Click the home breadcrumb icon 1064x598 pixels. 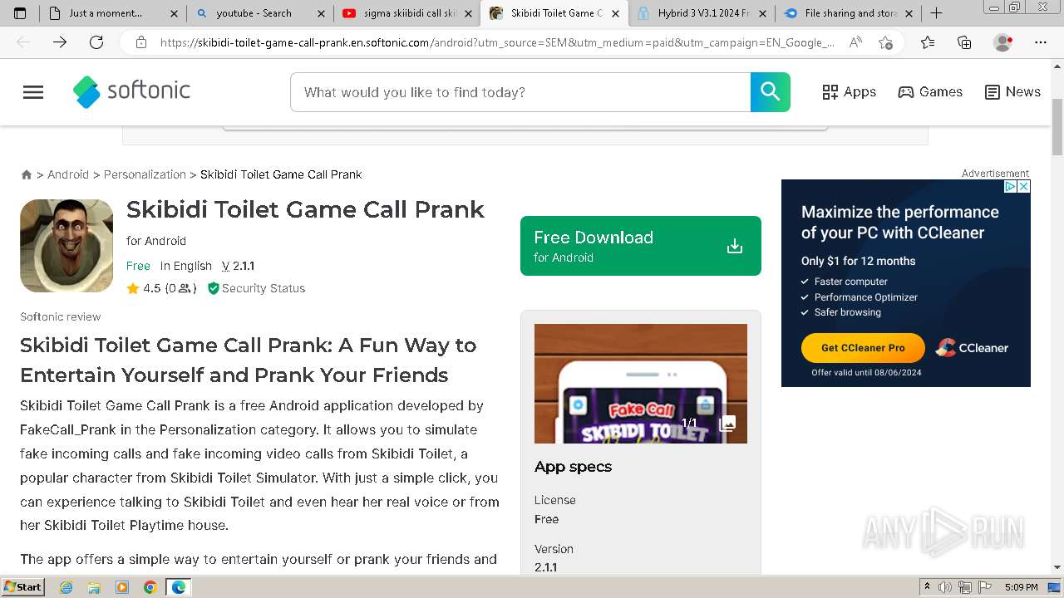(x=27, y=174)
